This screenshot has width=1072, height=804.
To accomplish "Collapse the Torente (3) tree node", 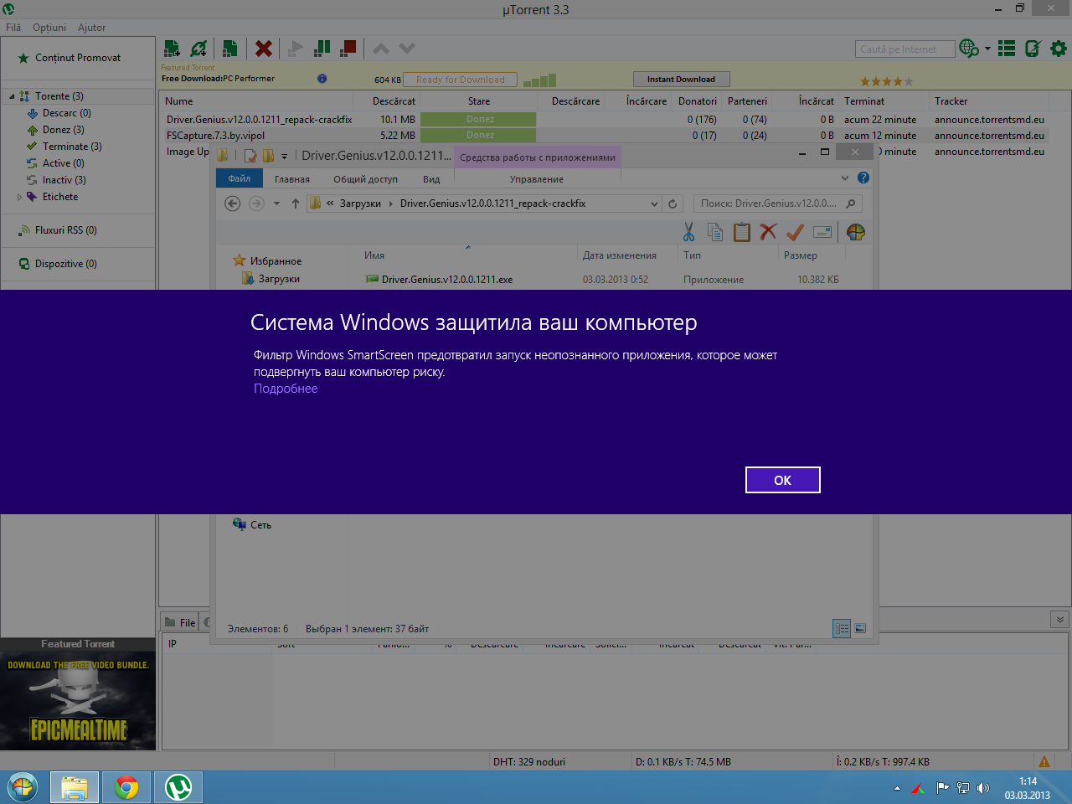I will pos(12,96).
